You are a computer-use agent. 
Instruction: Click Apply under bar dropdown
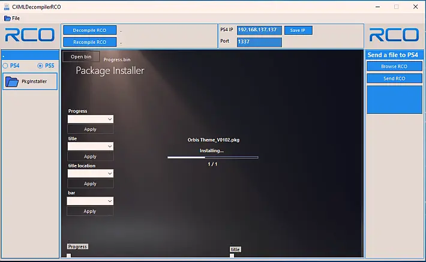(90, 211)
